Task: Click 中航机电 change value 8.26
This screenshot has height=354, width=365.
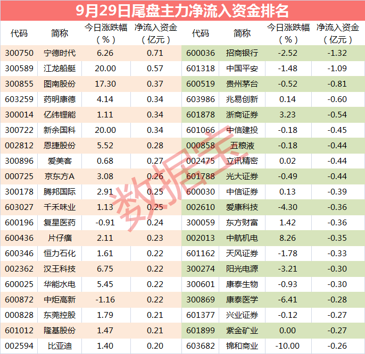Action: [x=287, y=238]
